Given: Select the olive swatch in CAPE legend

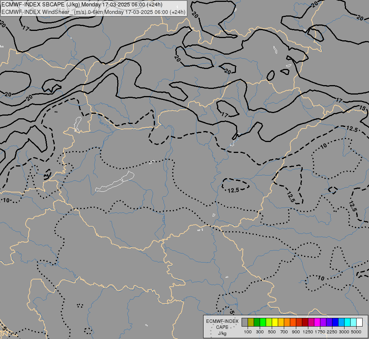Looking at the screenshot, I should 251,322.
